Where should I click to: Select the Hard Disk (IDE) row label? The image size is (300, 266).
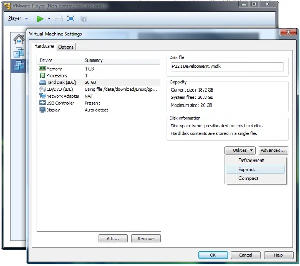coord(61,82)
